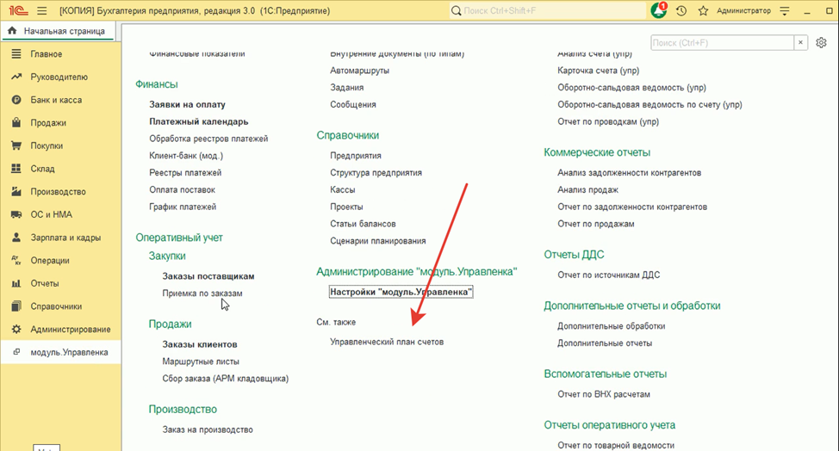The image size is (839, 451).
Task: Open Отчет по проводкам (упр)
Action: [608, 122]
